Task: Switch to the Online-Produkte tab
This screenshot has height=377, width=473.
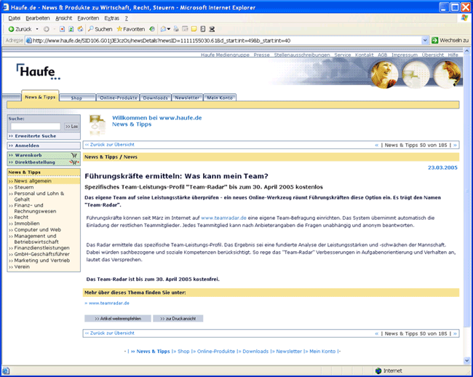Action: pos(118,98)
